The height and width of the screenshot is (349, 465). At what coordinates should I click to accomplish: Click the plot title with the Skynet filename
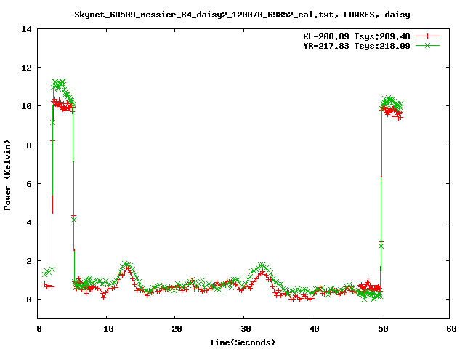[242, 15]
